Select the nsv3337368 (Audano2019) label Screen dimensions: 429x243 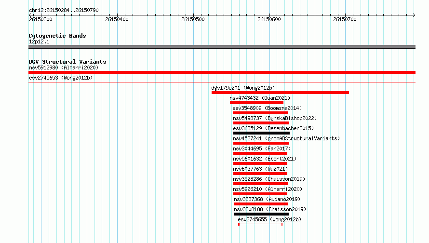(267, 199)
